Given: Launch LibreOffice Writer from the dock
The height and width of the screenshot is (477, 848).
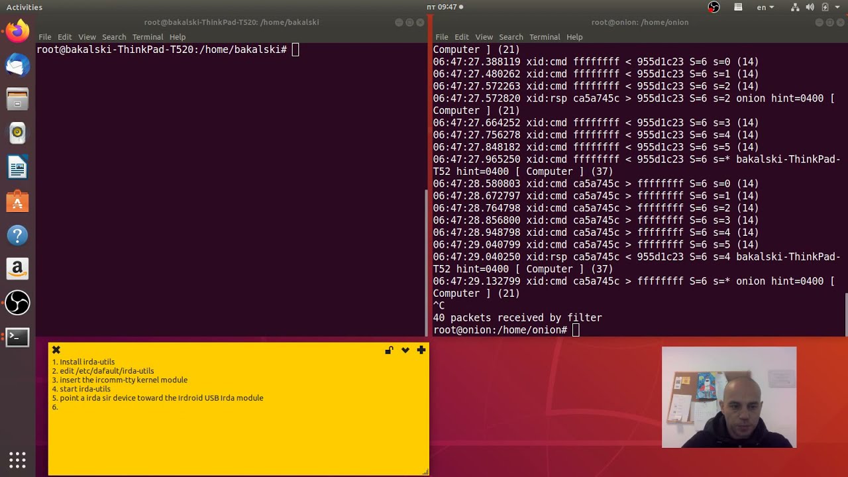Looking at the screenshot, I should (x=18, y=167).
